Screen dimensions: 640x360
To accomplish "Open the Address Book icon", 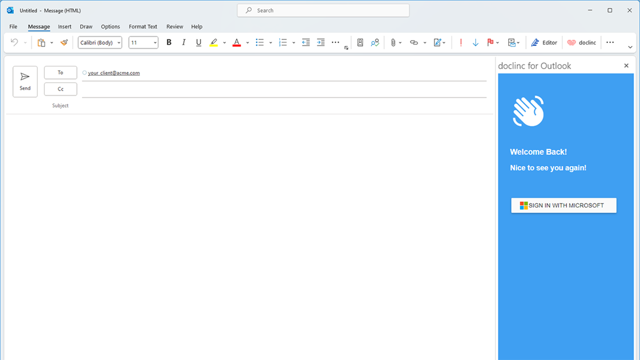I will click(x=360, y=43).
